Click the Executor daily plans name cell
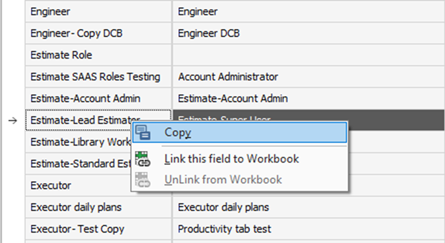445x243 pixels. pos(76,207)
